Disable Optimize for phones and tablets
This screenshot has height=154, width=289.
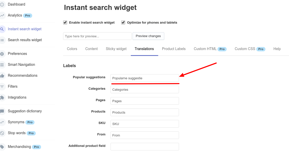pyautogui.click(x=123, y=22)
